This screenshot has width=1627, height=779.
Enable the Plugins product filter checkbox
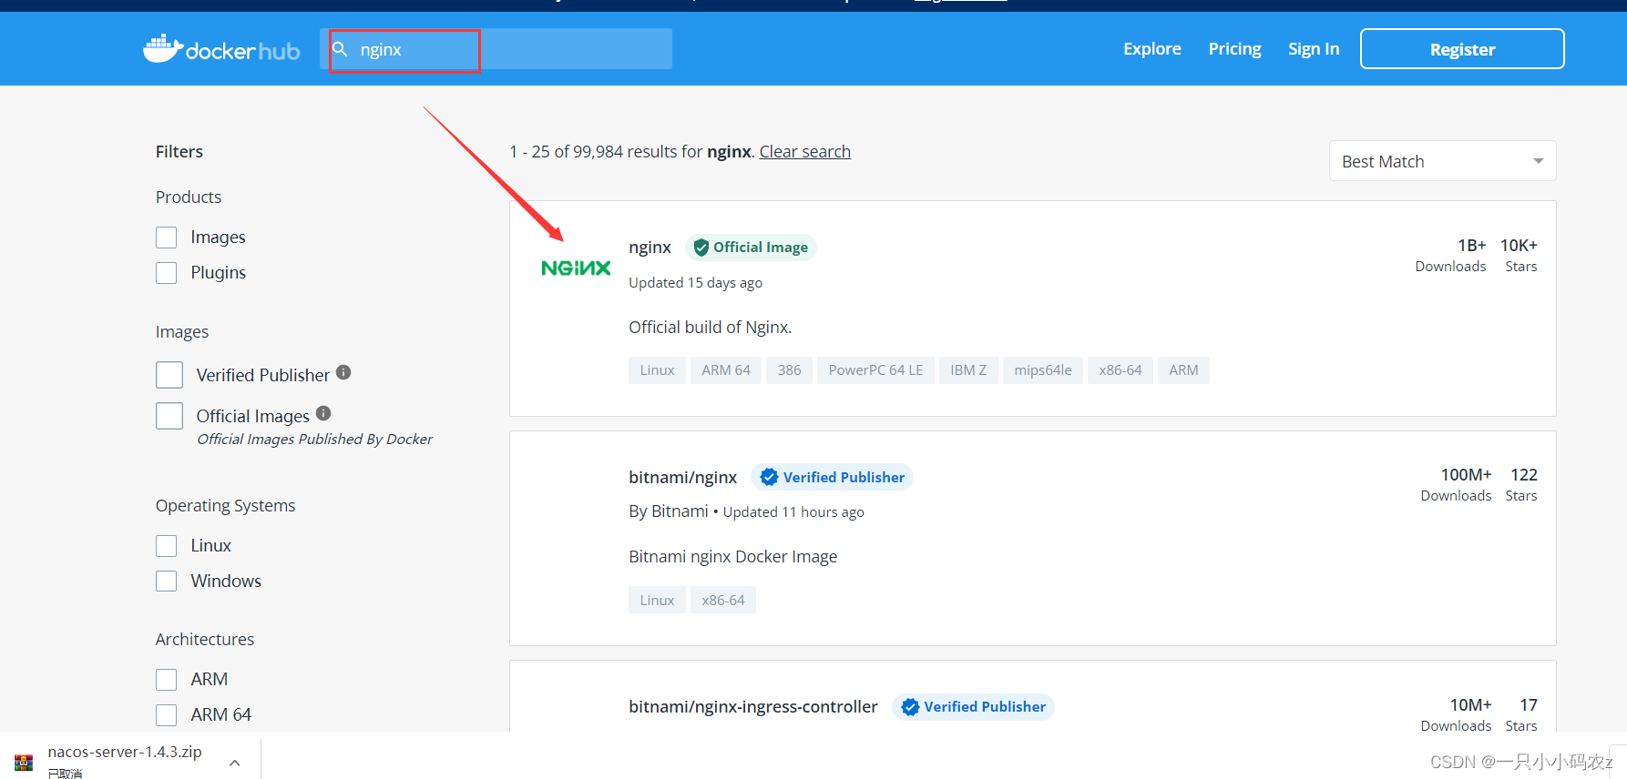(x=166, y=273)
